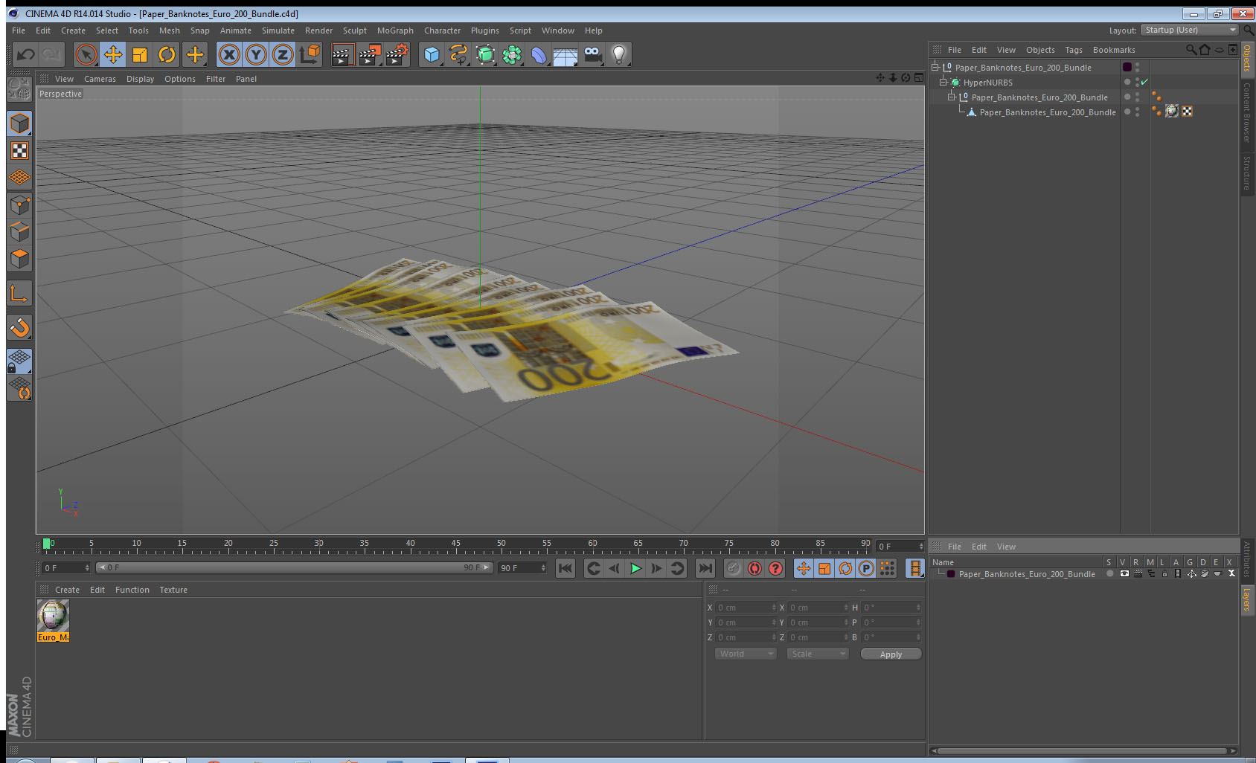
Task: Click the Apply coordinates button
Action: [891, 654]
